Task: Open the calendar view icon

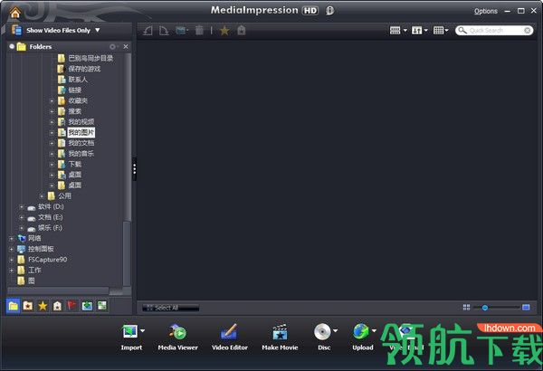Action: pos(102,306)
